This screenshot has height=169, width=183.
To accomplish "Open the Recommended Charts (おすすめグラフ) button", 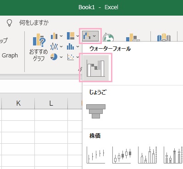I will coord(39,47).
